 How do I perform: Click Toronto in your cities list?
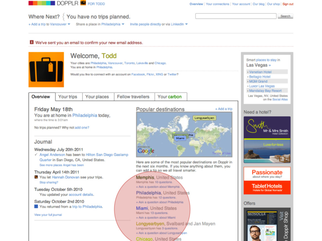(x=129, y=63)
